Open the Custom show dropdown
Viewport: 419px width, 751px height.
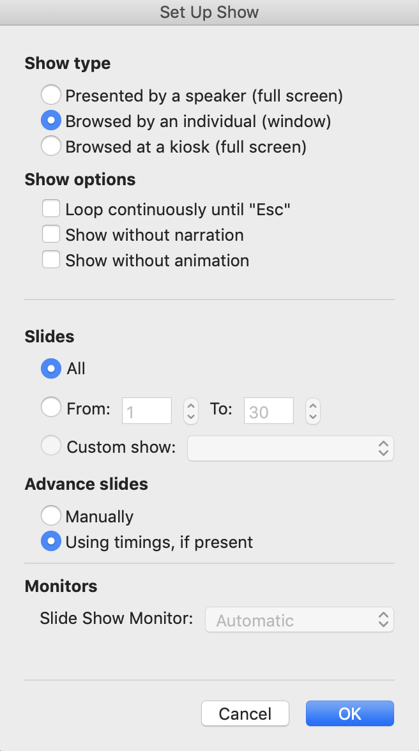tap(290, 448)
